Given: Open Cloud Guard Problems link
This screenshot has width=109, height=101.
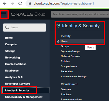Looking at the screenshot, I should click(66, 95).
